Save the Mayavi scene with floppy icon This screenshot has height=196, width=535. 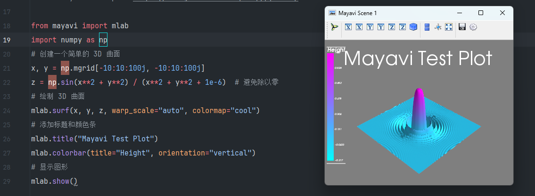[x=462, y=27]
